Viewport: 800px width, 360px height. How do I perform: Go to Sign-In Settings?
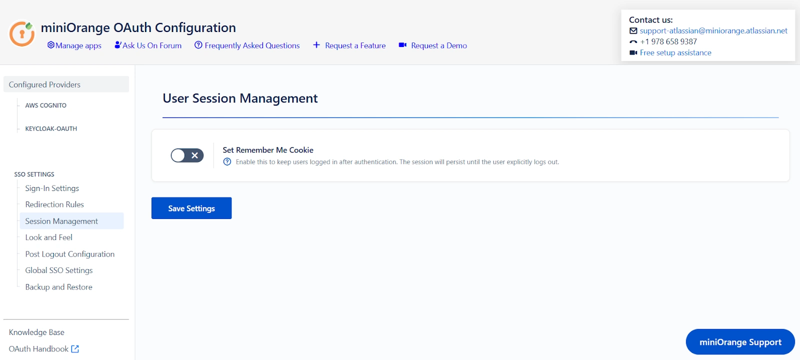(x=52, y=188)
